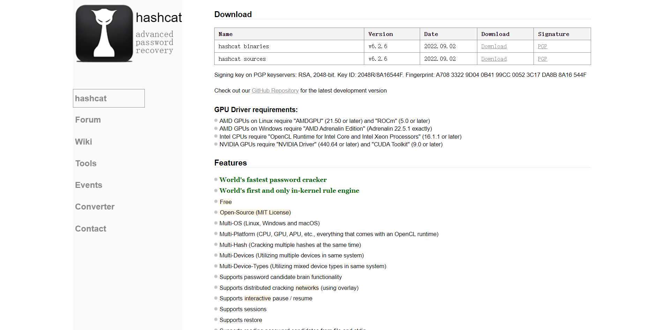Open the Wiki section
Screen dimensions: 664x330
tap(83, 142)
